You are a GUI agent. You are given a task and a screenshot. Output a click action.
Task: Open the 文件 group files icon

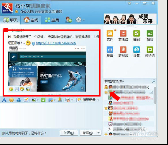(x=110, y=36)
